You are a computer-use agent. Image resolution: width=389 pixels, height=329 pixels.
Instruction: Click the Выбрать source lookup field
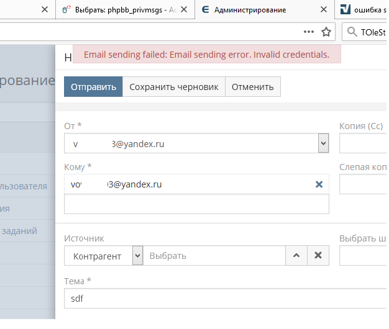coord(214,256)
